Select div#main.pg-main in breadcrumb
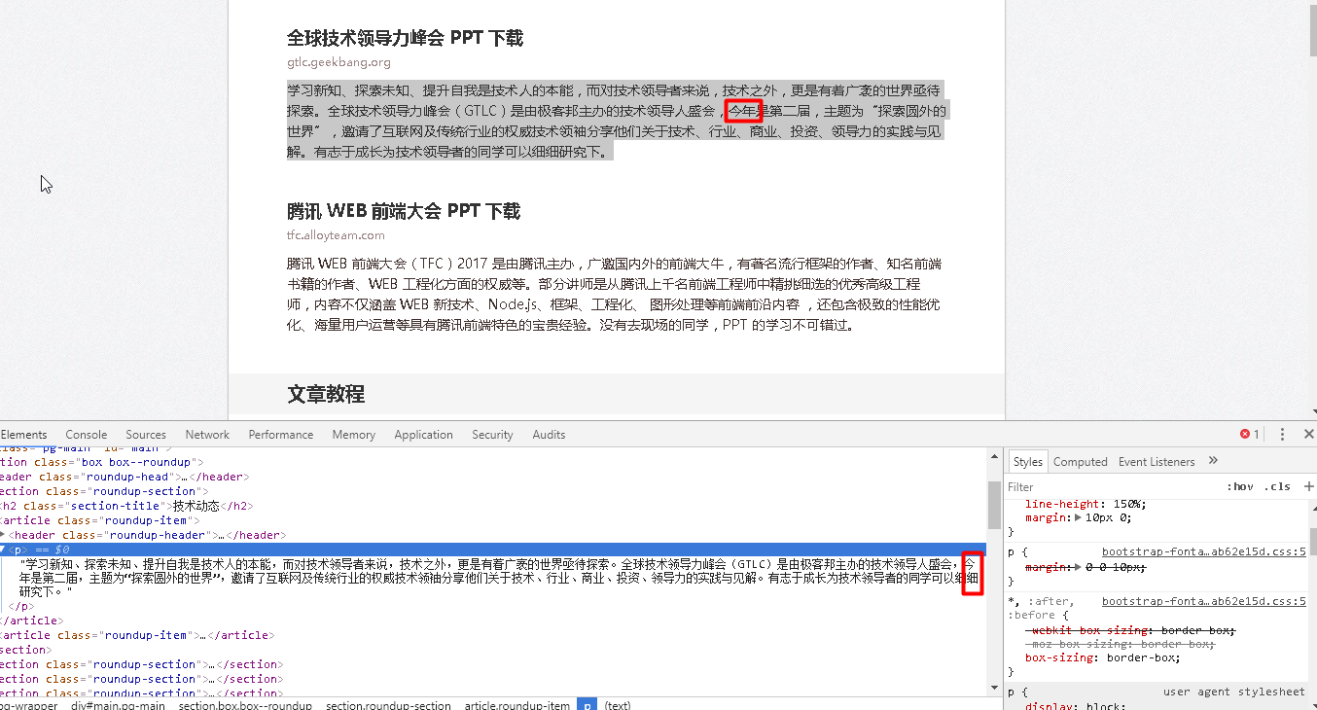1317x710 pixels. coord(118,705)
